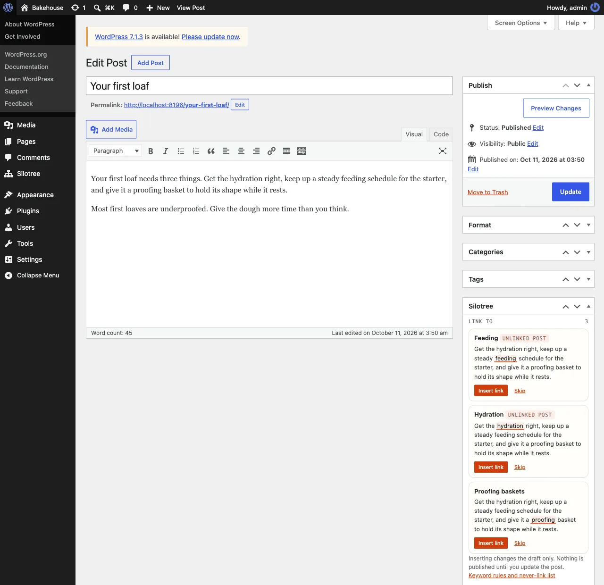Insert or edit link icon
The height and width of the screenshot is (585, 604).
point(271,151)
